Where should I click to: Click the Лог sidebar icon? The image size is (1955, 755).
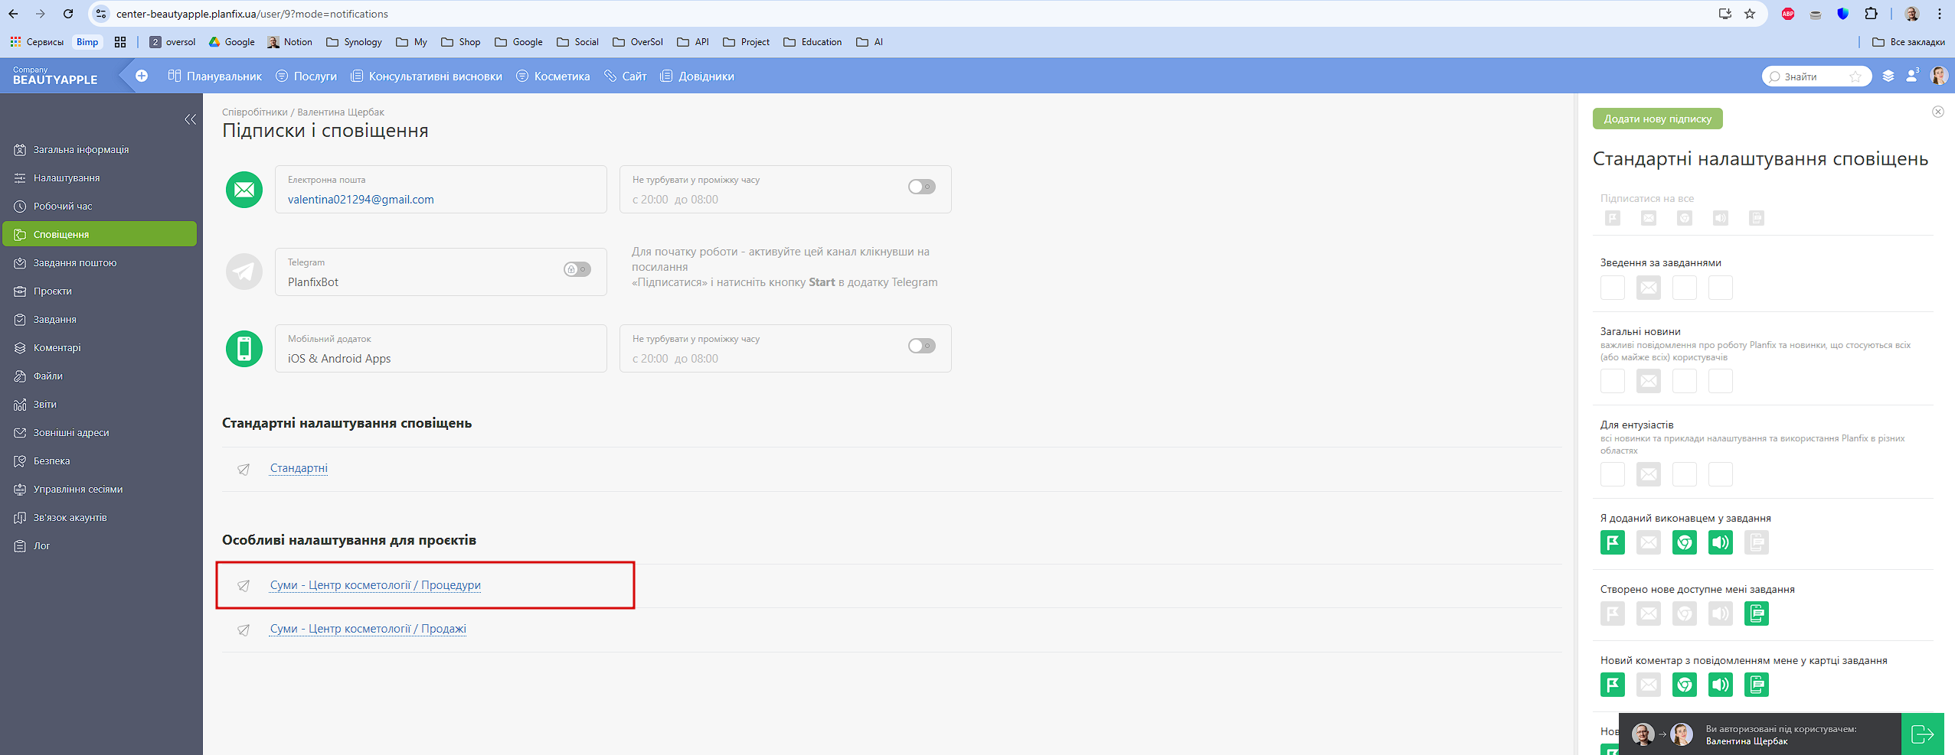[21, 545]
